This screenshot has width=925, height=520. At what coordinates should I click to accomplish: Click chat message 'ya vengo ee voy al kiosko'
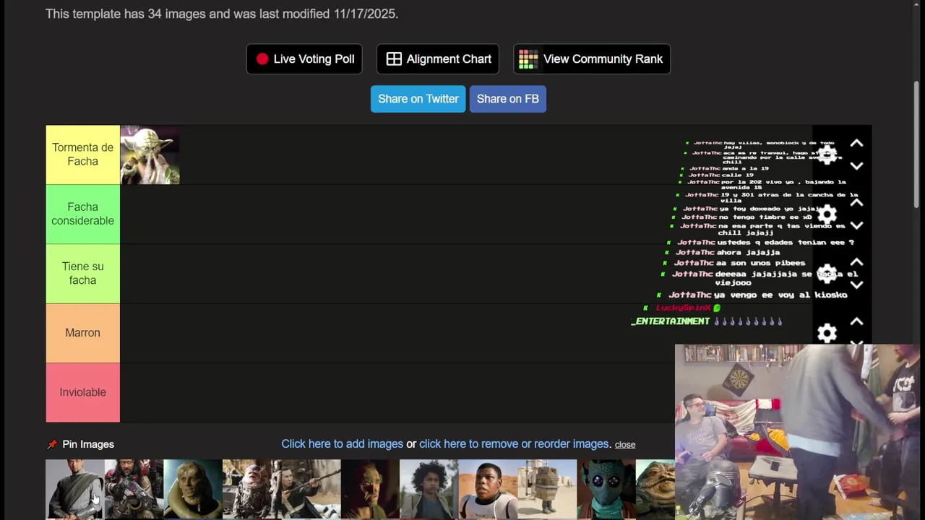(x=780, y=295)
